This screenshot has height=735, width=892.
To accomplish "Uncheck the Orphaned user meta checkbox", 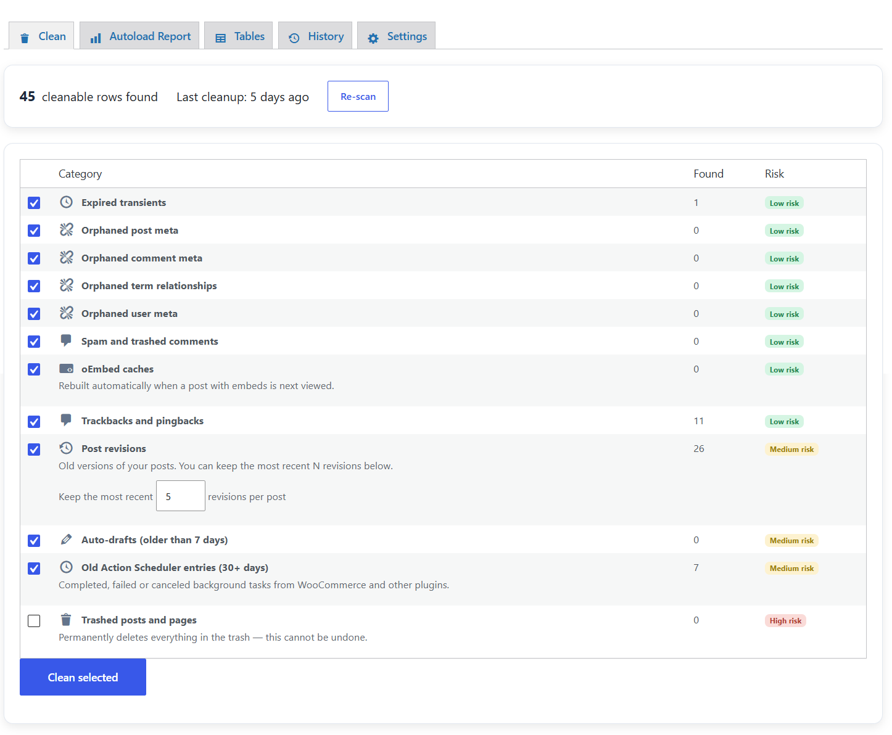I will coord(34,314).
